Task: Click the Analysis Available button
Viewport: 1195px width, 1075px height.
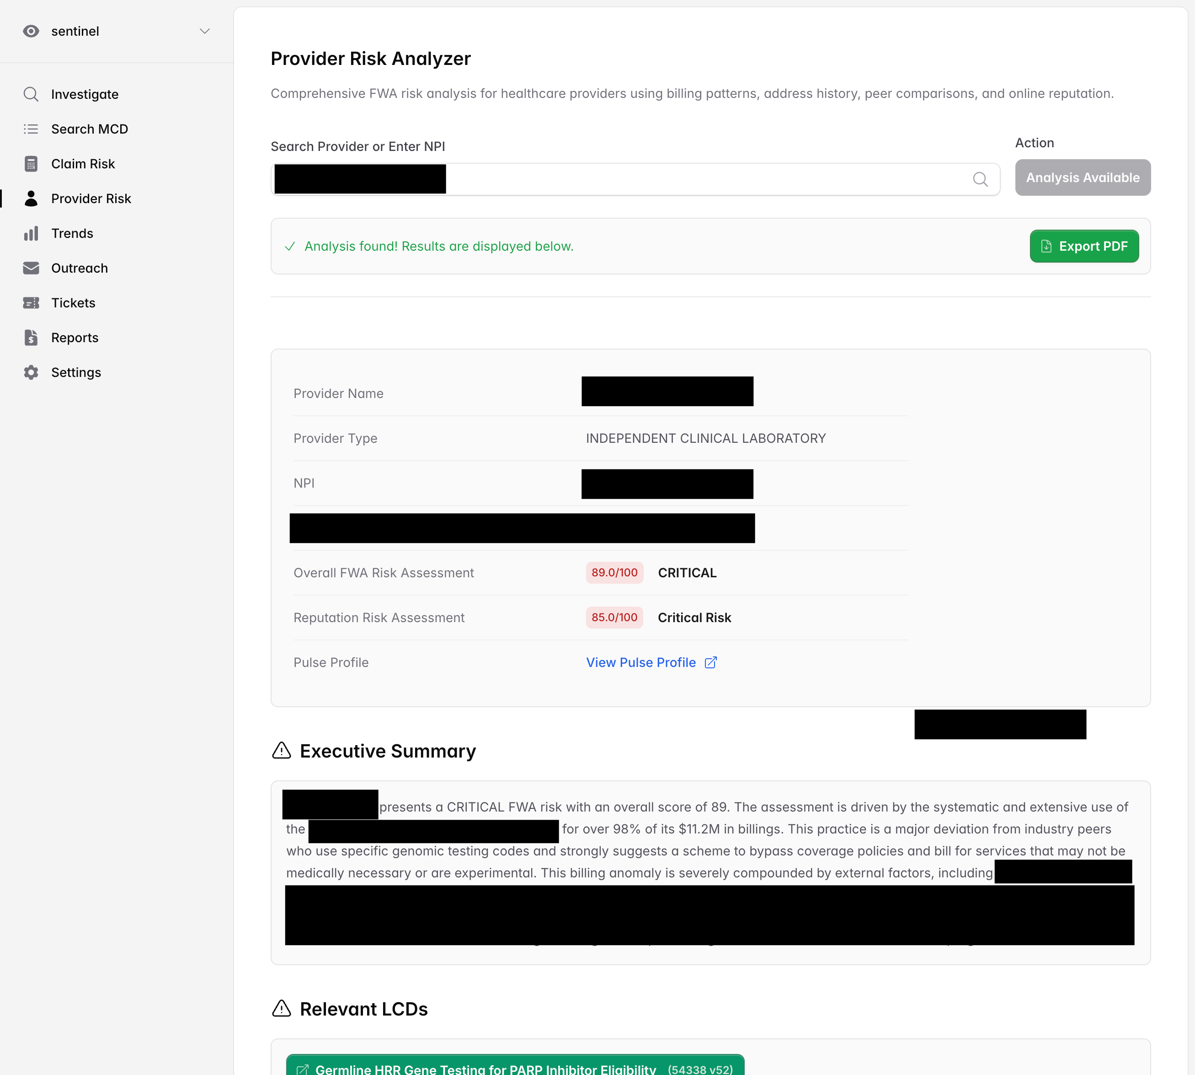Action: 1082,177
